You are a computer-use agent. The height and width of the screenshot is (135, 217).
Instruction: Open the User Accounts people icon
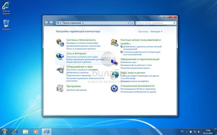tap(115, 42)
